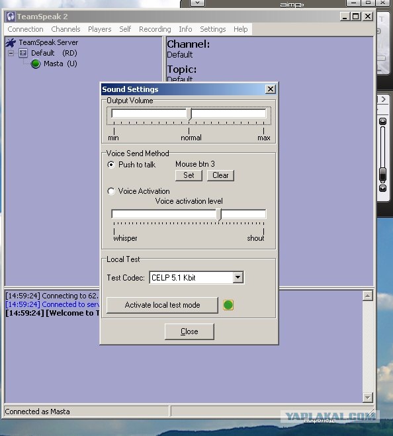Open the Channels menu
The height and width of the screenshot is (436, 393).
point(65,29)
